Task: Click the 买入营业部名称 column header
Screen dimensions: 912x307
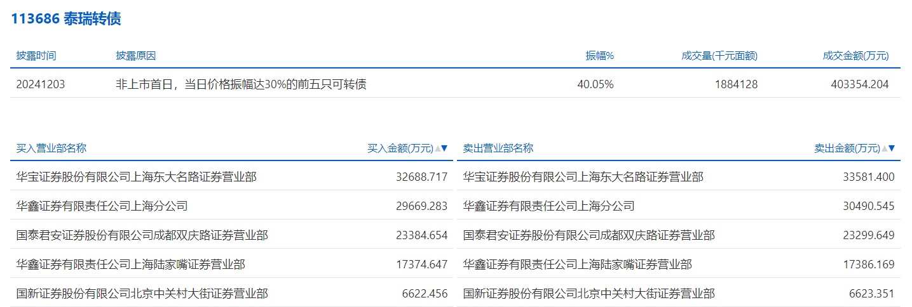Action: (x=51, y=148)
